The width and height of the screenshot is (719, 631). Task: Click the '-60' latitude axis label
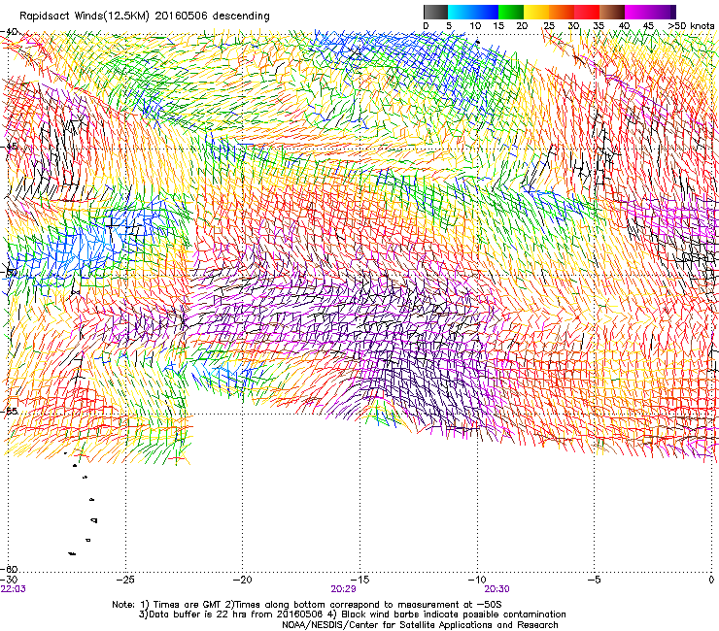pos(8,569)
